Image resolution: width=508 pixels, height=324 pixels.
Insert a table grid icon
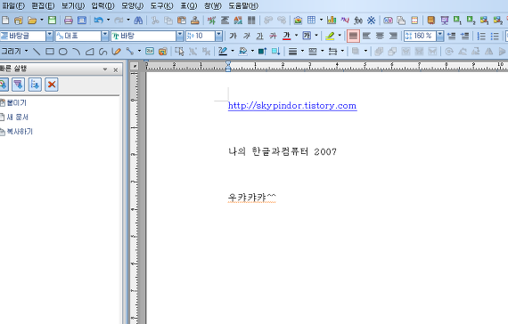[311, 20]
